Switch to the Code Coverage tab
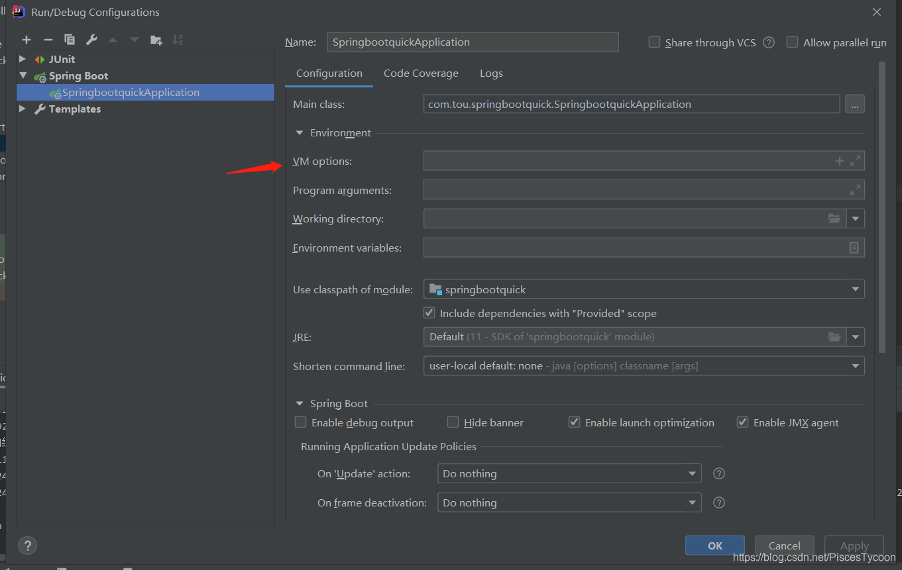 421,73
